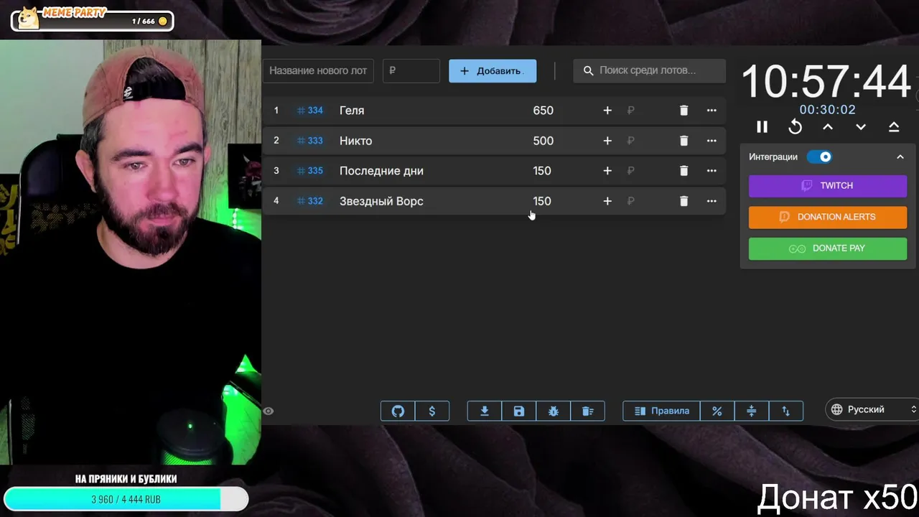Click the percent icon

pos(717,411)
